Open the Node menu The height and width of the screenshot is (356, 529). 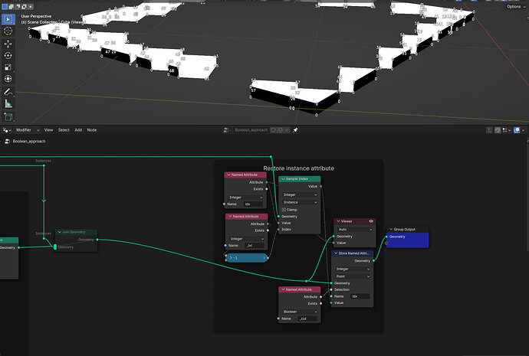click(x=92, y=130)
